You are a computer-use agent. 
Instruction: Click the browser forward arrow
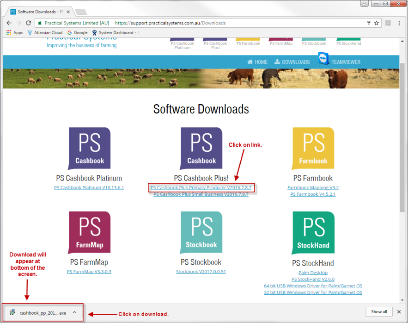tap(19, 23)
